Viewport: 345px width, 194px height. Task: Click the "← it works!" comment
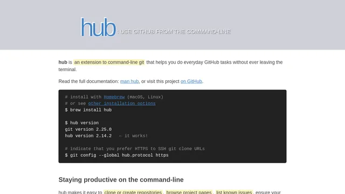(x=133, y=136)
